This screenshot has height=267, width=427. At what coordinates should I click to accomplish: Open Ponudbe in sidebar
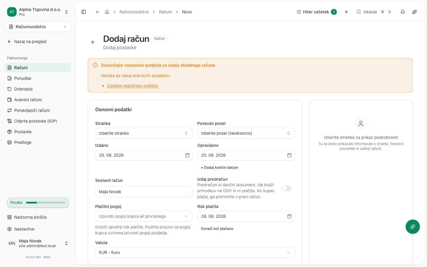tap(38, 78)
